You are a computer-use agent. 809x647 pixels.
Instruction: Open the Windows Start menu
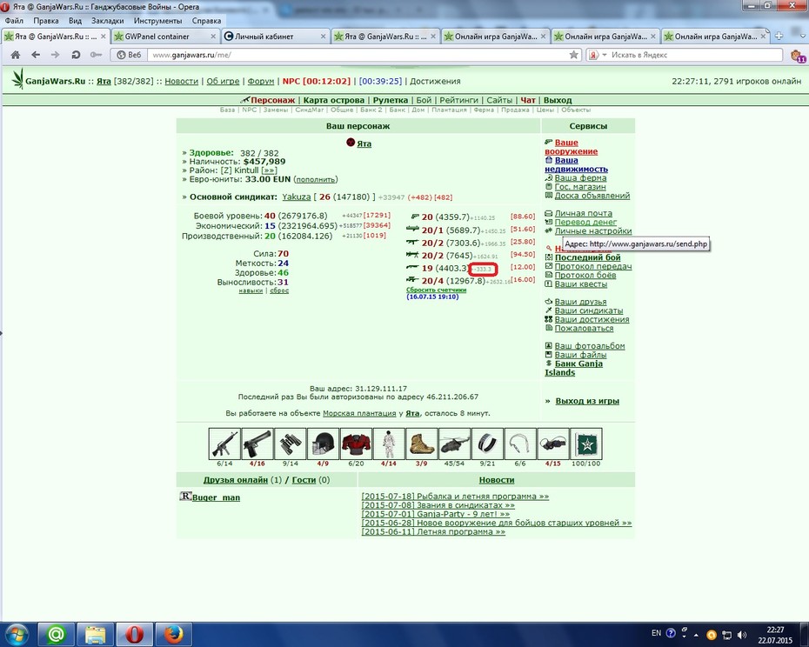(x=17, y=635)
